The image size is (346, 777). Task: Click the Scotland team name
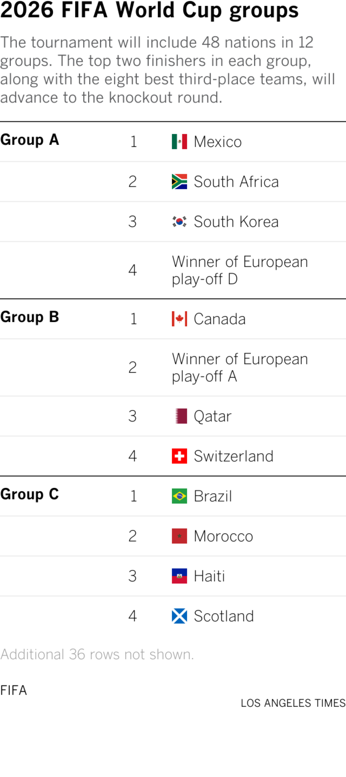point(224,616)
